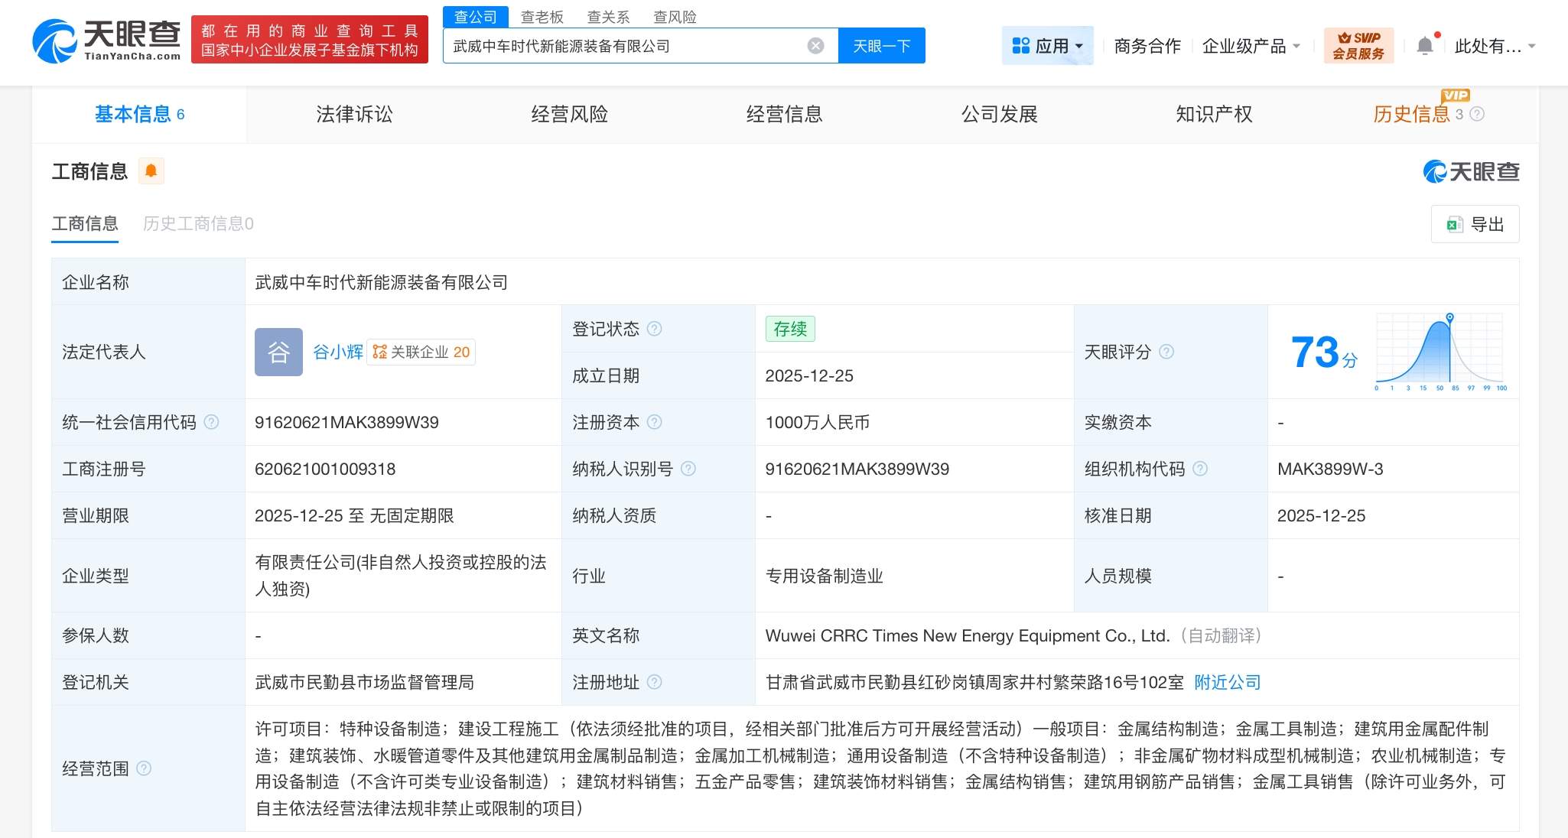Clear the search box with the X icon
This screenshot has width=1568, height=838.
coord(816,45)
